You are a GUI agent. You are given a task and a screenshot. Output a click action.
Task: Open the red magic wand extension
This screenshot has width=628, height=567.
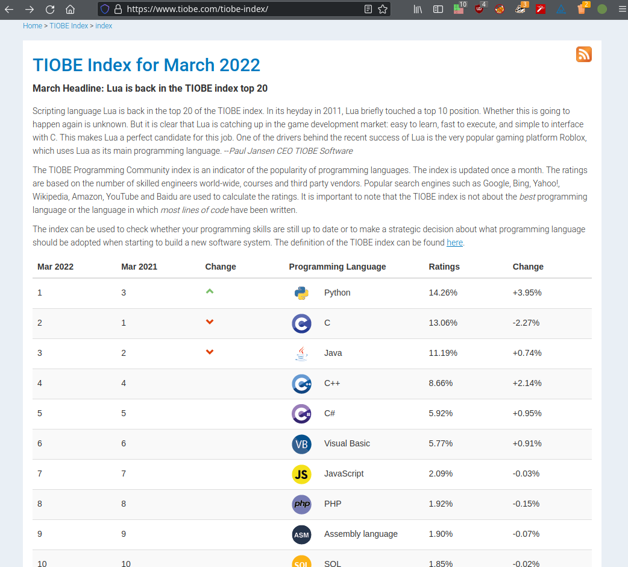coord(541,9)
